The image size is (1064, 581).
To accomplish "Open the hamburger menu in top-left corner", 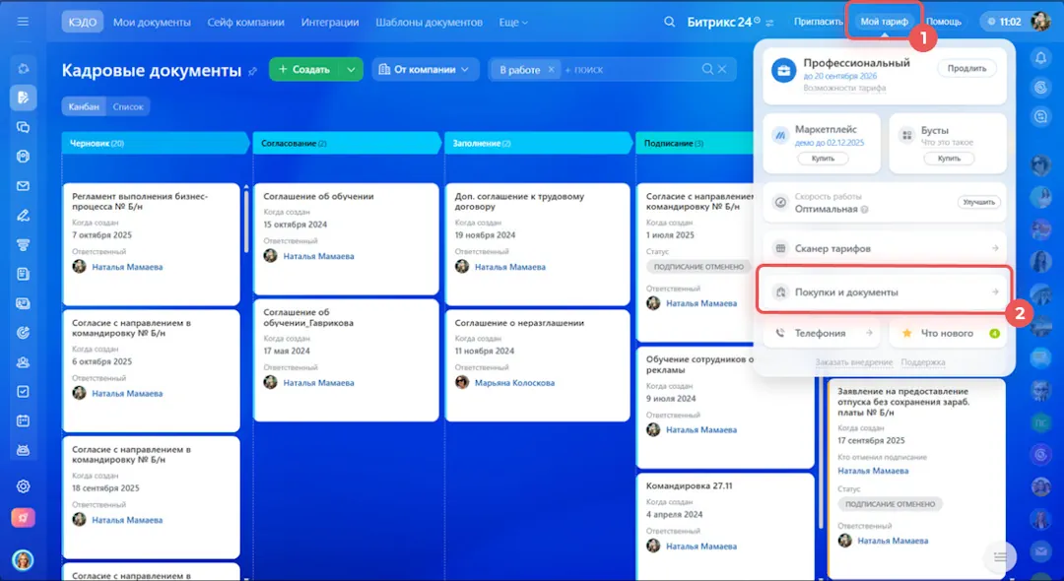I will tap(23, 22).
